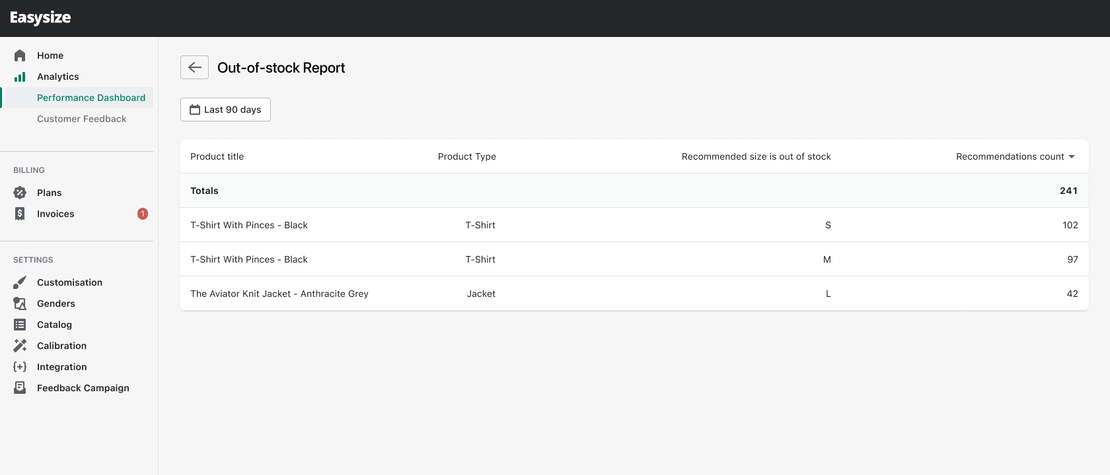Click the Feedback Campaign icon
The width and height of the screenshot is (1110, 475).
(x=20, y=388)
